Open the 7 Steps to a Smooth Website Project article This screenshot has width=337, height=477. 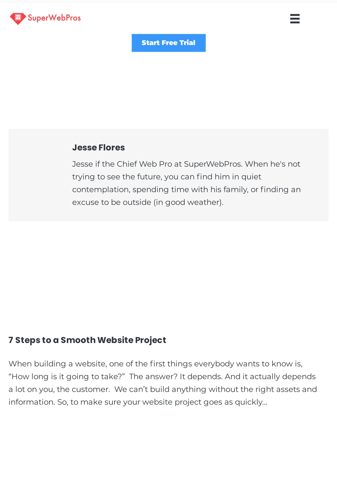tap(87, 340)
